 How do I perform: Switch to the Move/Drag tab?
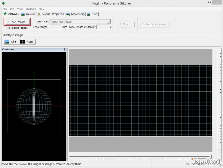75,14
